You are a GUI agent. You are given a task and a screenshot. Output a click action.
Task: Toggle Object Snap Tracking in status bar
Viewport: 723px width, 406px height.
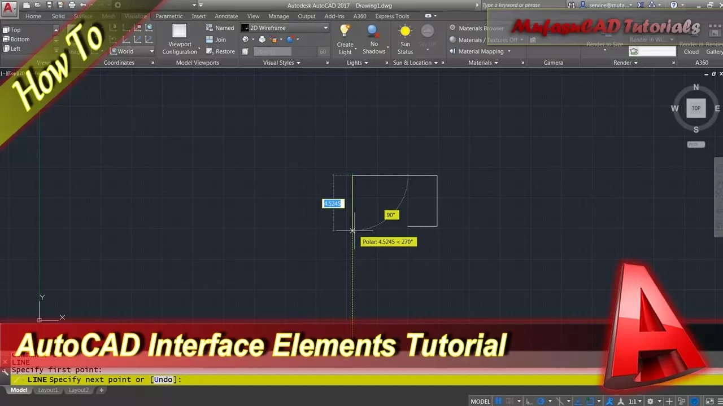pos(578,401)
